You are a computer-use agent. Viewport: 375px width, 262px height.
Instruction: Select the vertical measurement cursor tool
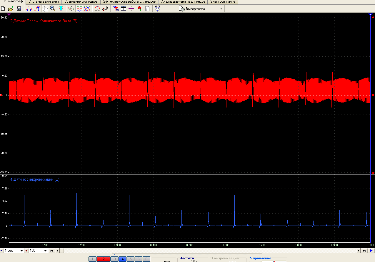[x=37, y=9]
